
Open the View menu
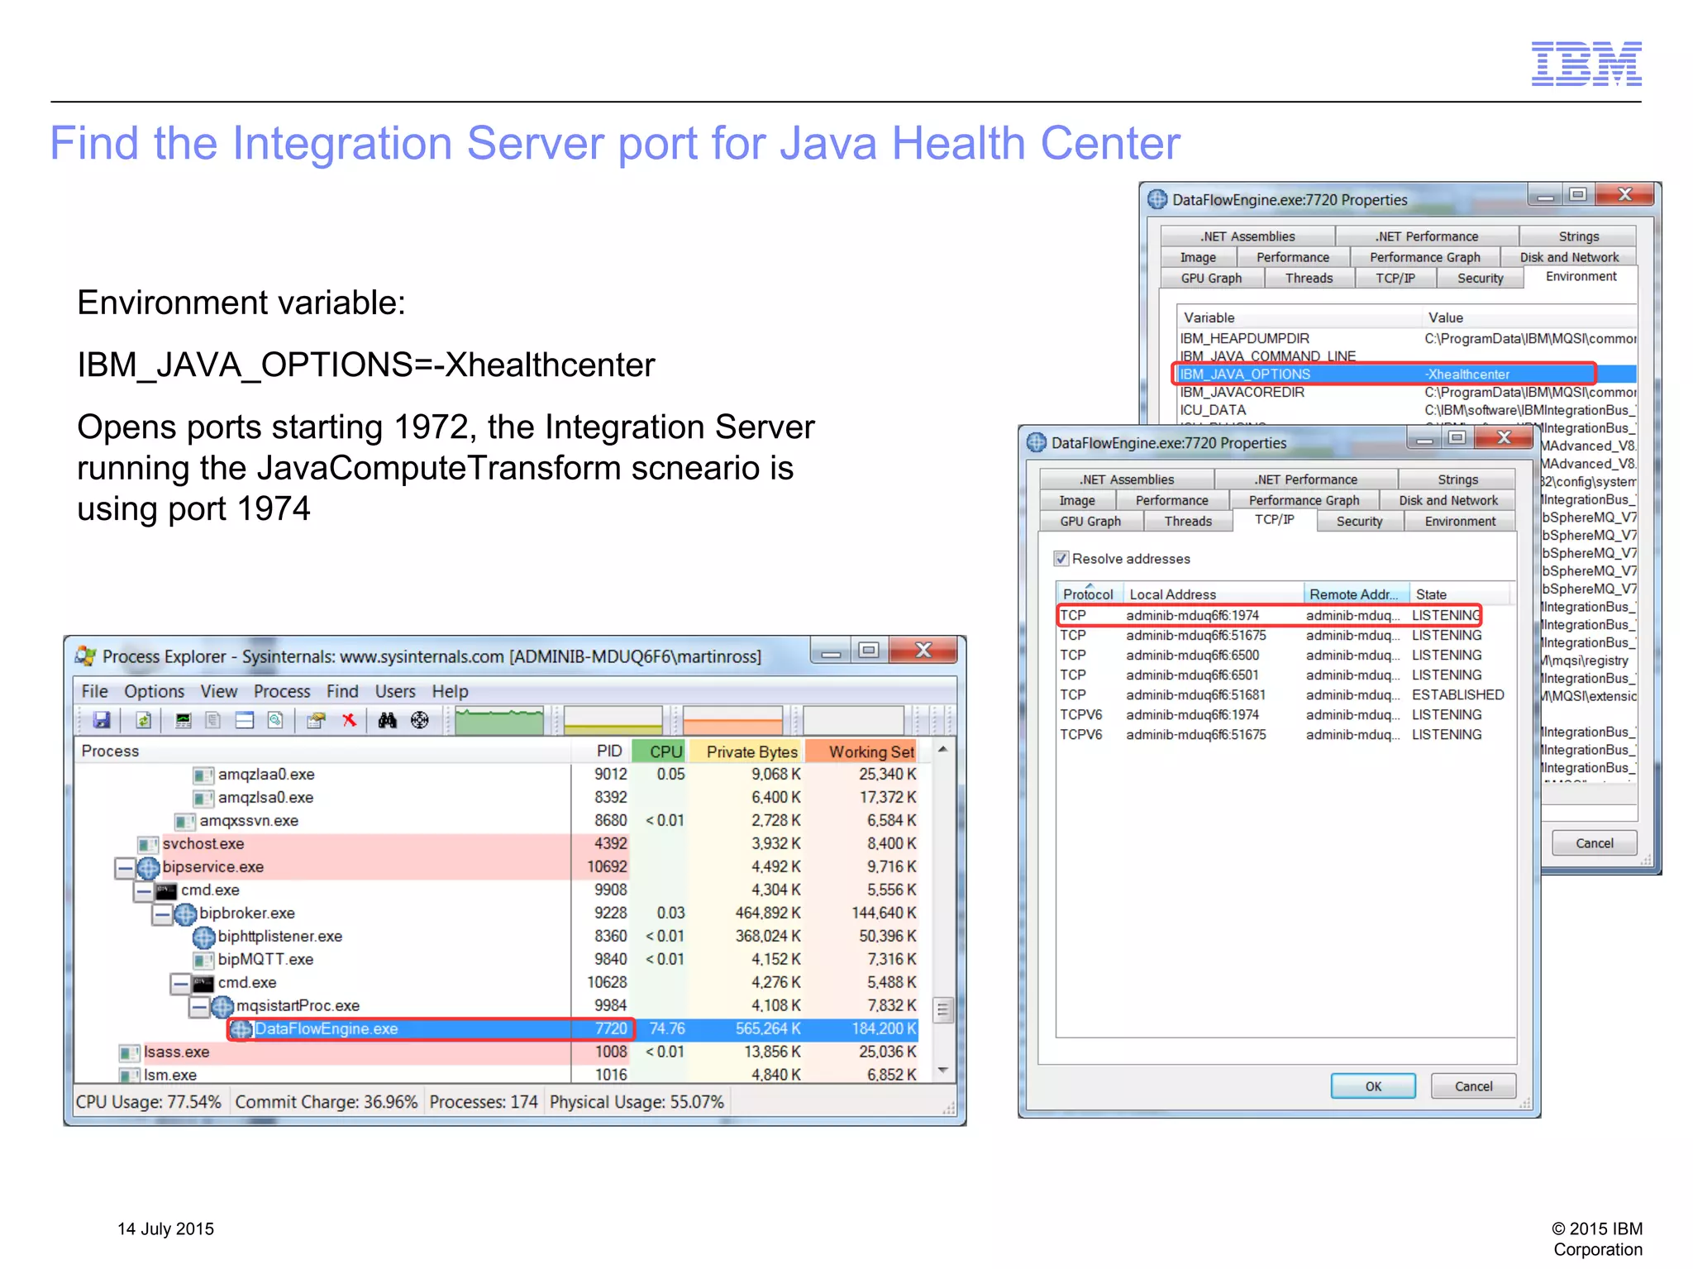tap(219, 691)
